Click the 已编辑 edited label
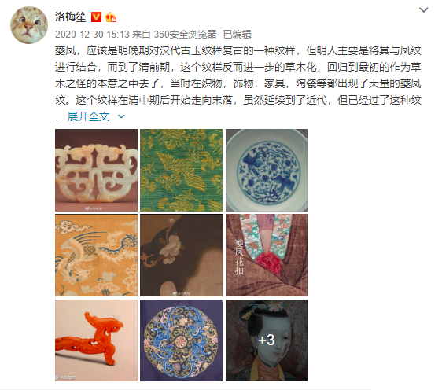Screen dimensions: 442x390 click(237, 35)
